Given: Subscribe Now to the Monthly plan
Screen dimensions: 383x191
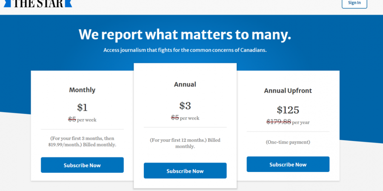Looking at the screenshot, I should (82, 165).
